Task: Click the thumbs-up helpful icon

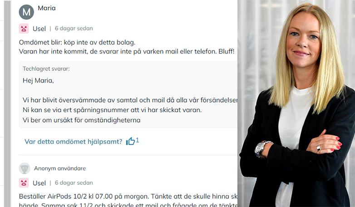Action: [130, 141]
